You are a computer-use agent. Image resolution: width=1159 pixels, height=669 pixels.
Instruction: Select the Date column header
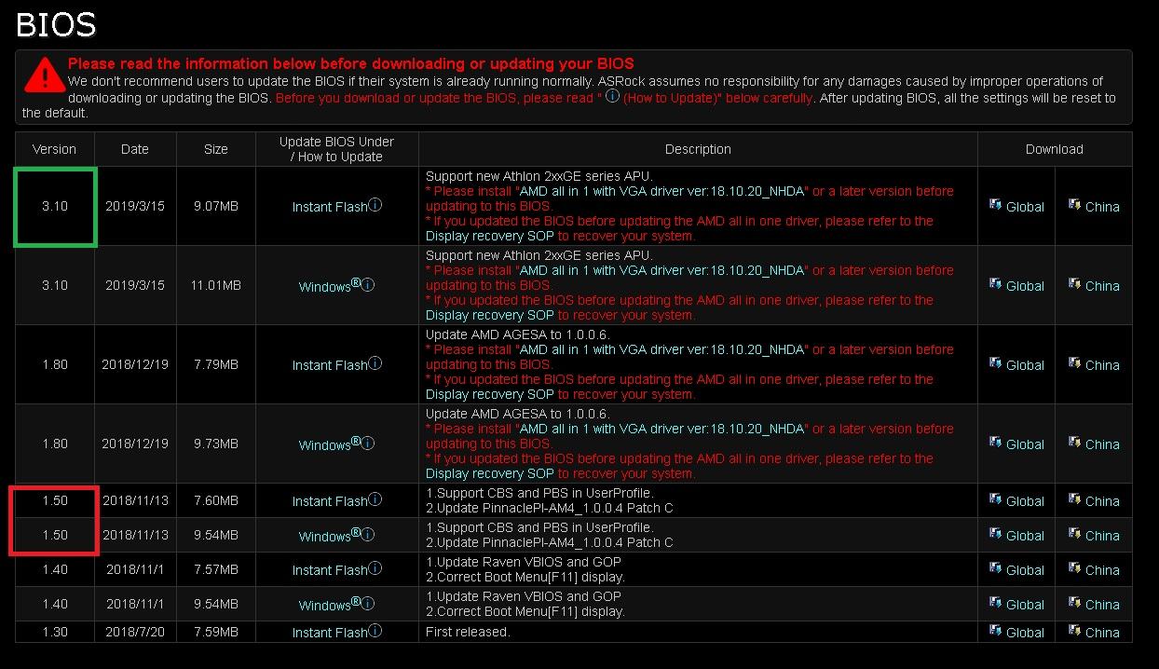pyautogui.click(x=135, y=149)
